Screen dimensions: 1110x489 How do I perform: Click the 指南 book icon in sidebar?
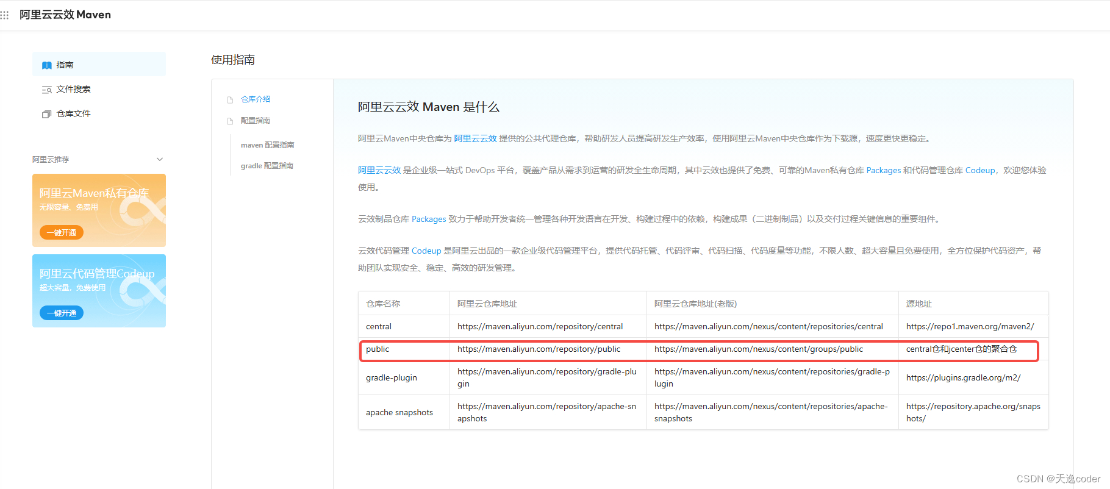pyautogui.click(x=46, y=65)
